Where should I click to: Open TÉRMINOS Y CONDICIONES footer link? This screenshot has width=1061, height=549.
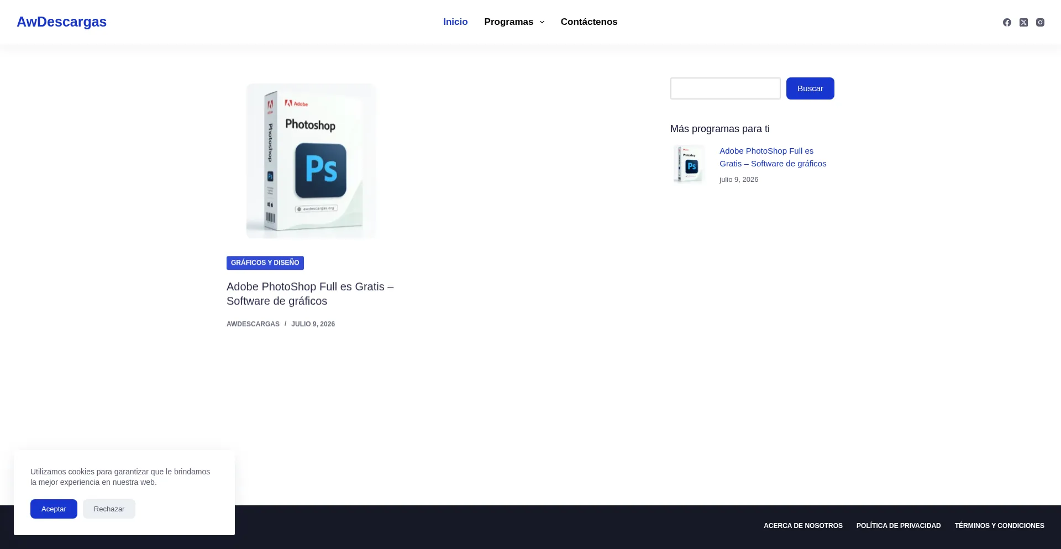tap(999, 526)
